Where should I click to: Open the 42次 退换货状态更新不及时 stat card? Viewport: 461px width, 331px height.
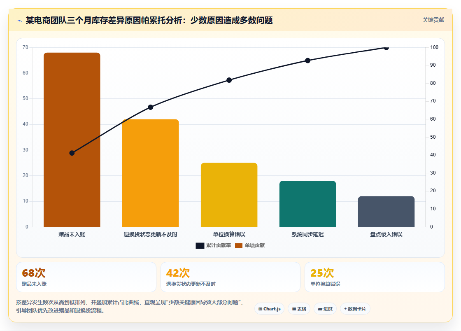pyautogui.click(x=230, y=277)
